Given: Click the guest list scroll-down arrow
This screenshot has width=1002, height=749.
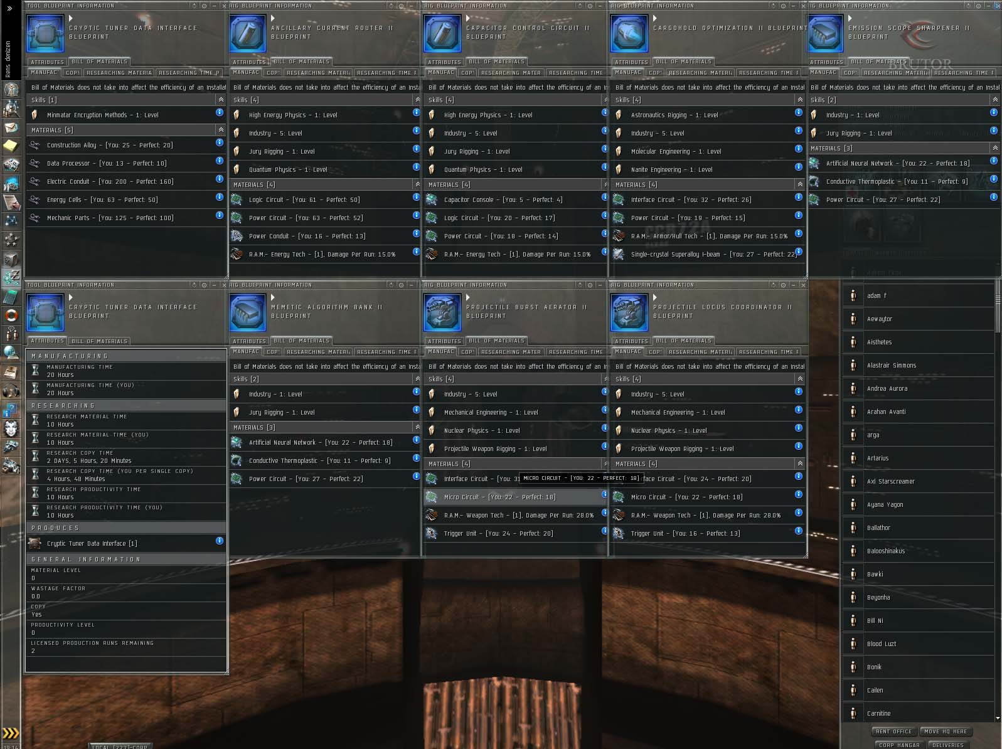Looking at the screenshot, I should point(998,718).
